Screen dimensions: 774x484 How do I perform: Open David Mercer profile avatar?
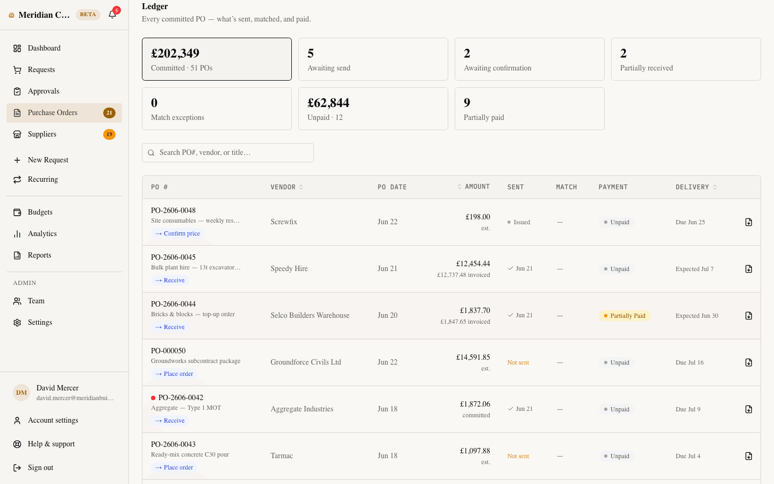[x=21, y=393]
